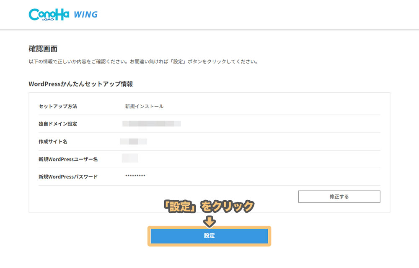Click the masked password asterisks
419x268 pixels.
(135, 176)
